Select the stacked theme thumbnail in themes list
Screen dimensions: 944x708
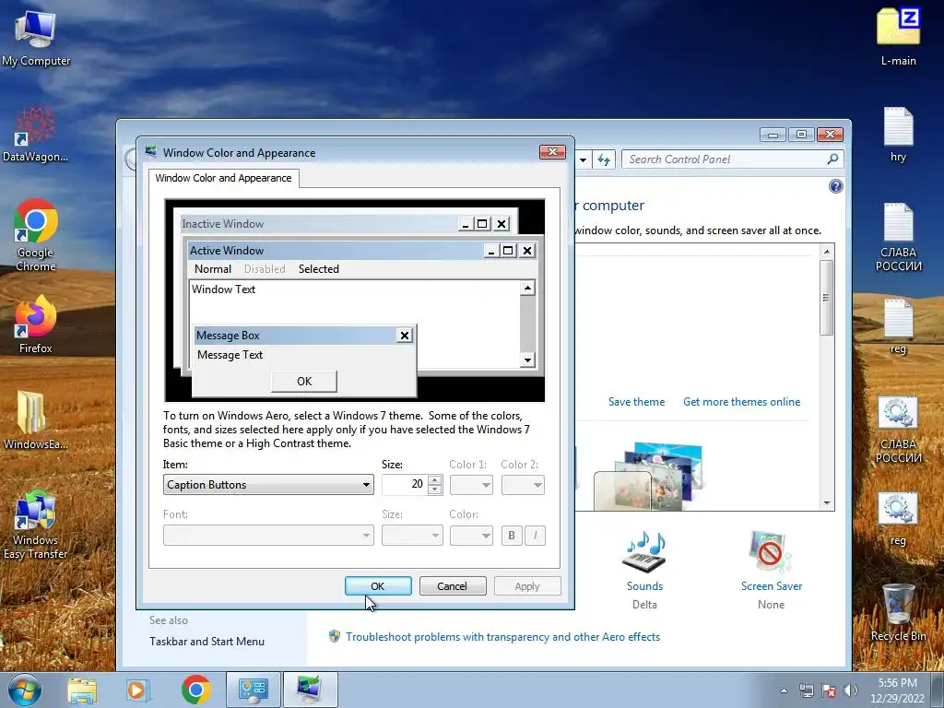(x=649, y=476)
